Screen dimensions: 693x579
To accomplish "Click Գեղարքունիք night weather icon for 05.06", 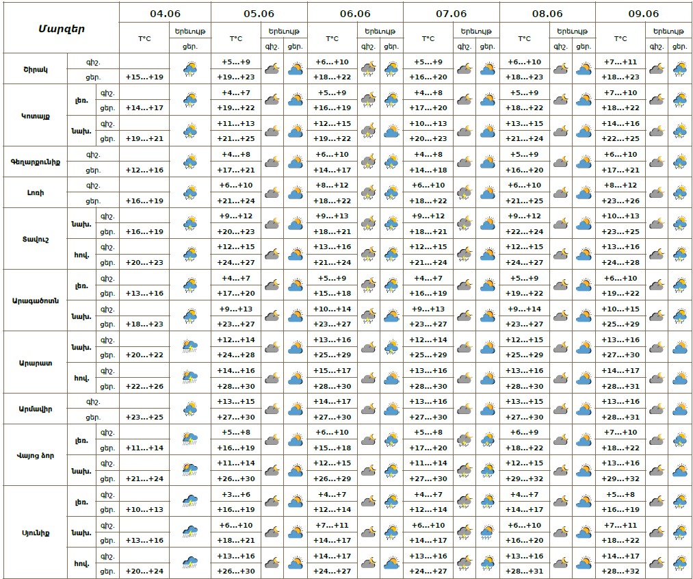I will pyautogui.click(x=272, y=162).
